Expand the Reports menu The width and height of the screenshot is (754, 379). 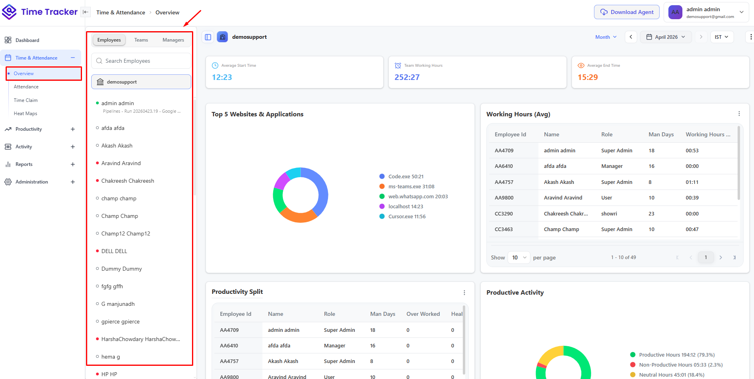click(73, 164)
